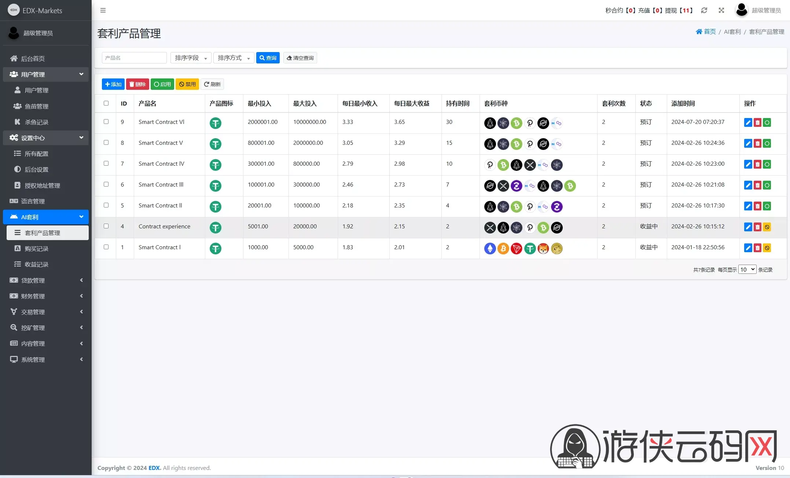Open the top-right admin avatar menu
790x478 pixels.
[x=758, y=10]
